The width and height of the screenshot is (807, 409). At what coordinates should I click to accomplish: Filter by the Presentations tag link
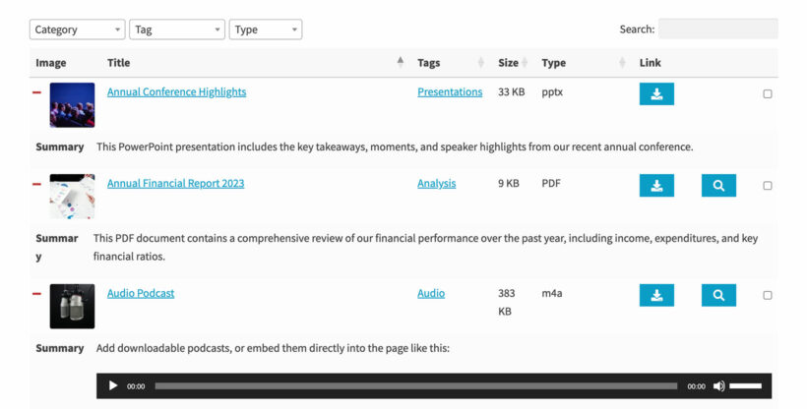point(450,92)
